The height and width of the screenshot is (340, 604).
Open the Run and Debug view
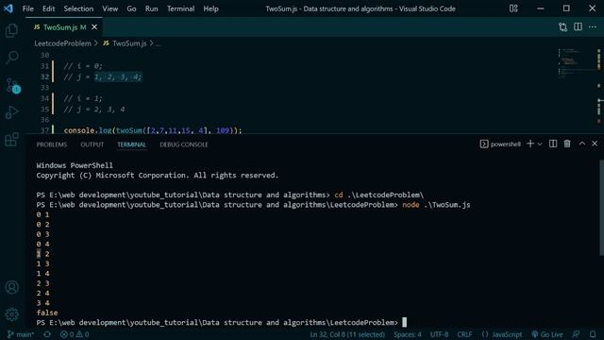click(x=11, y=112)
